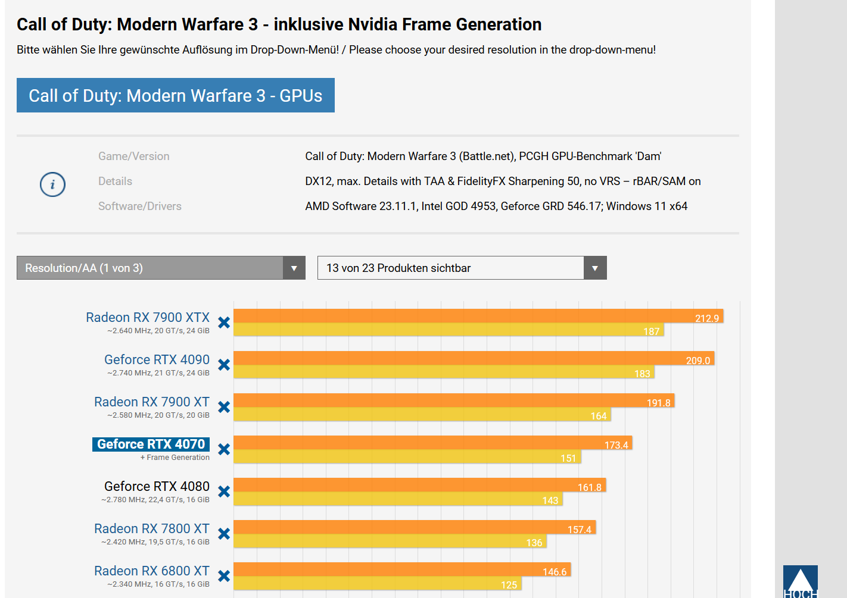Click the Geforce RTX 4080 label

click(157, 486)
